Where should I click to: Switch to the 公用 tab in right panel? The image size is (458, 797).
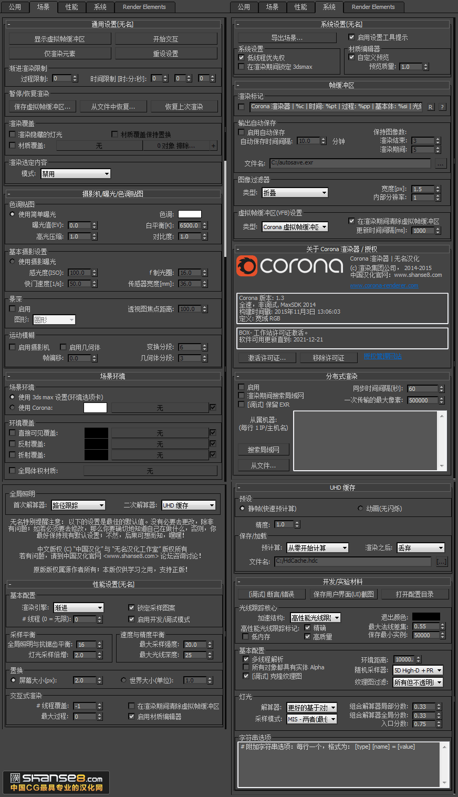(x=244, y=7)
